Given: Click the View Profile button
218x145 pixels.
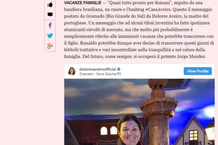Looking at the screenshot, I should coord(198,71).
